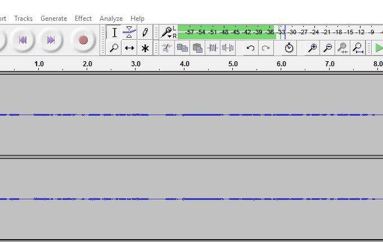383x242 pixels.
Task: Click the Undo arrow
Action: [250, 48]
